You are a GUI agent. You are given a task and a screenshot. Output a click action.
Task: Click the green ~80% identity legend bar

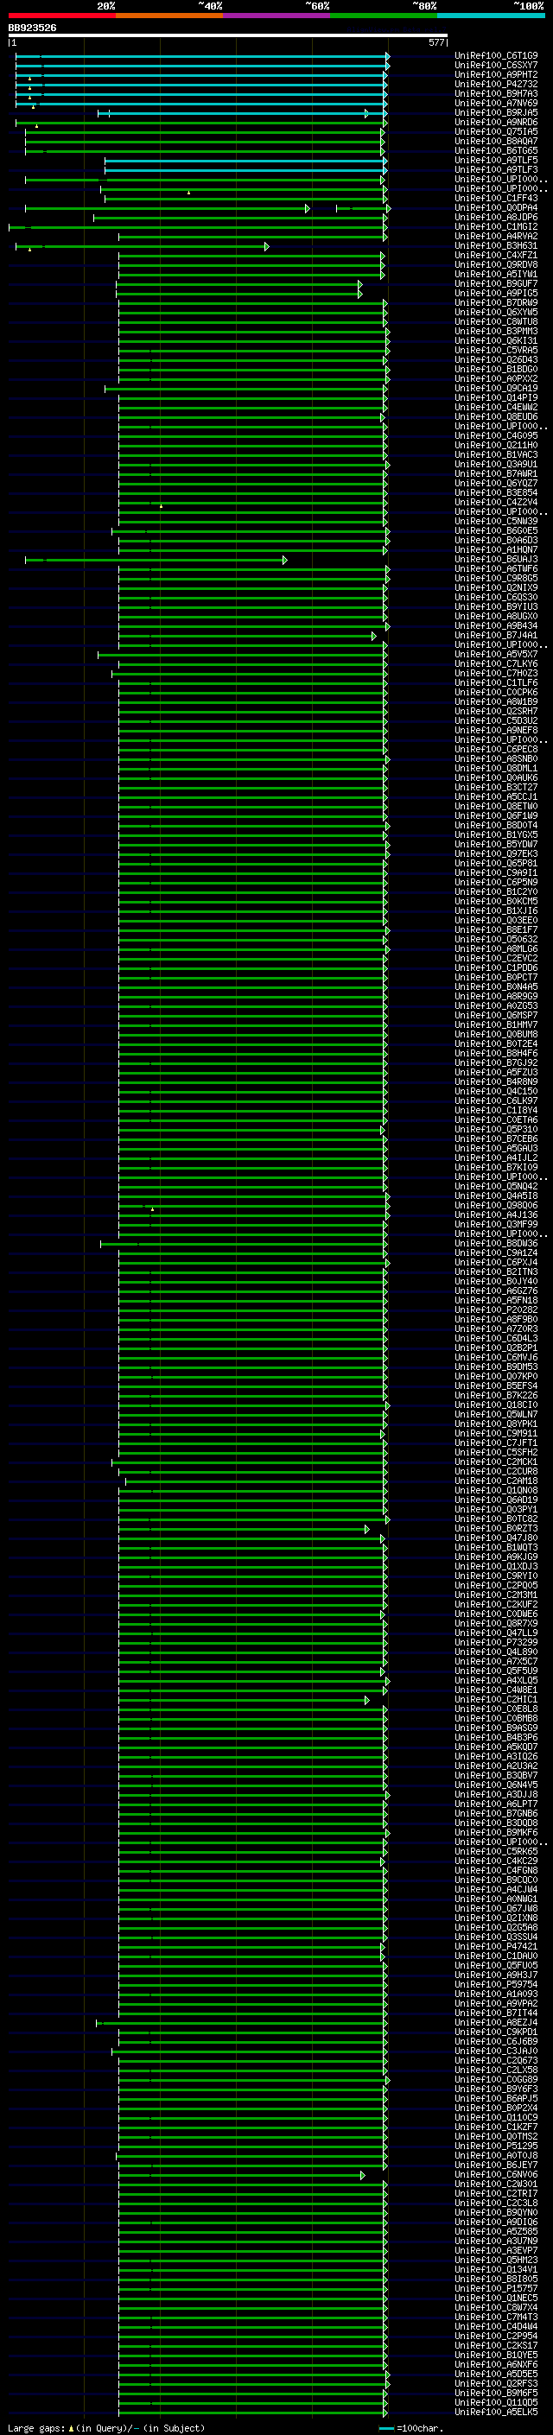(384, 16)
